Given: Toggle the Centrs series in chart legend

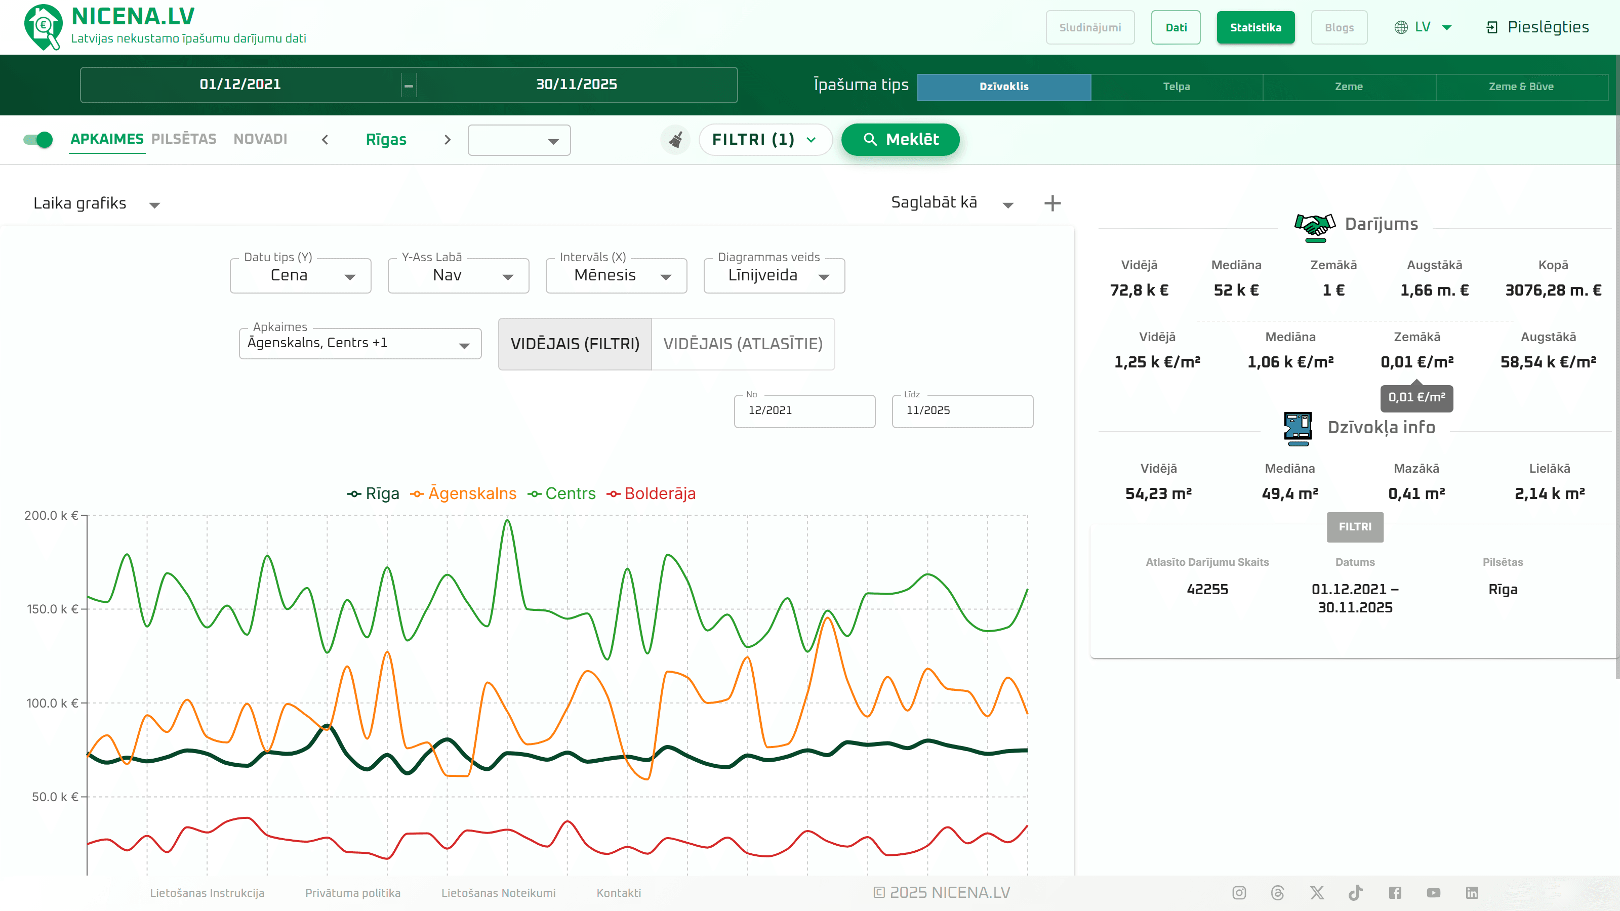Looking at the screenshot, I should pos(561,493).
